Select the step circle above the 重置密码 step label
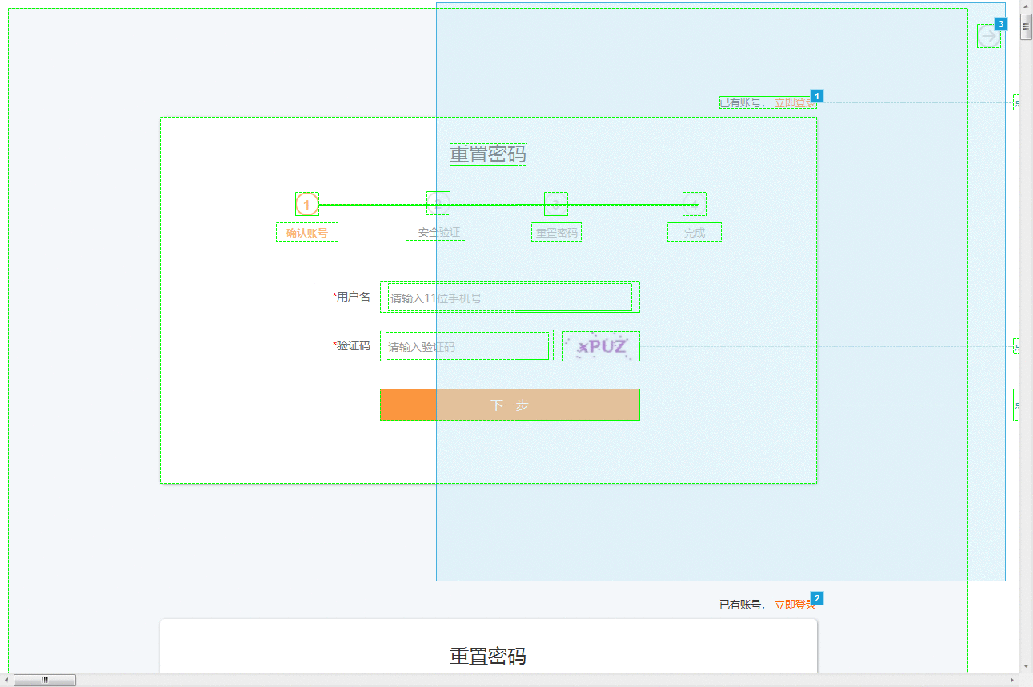This screenshot has width=1033, height=687. 556,204
